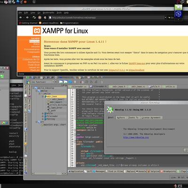Viewport: 188px width, 188px height.
Task: Open Firefox URL history dropdown arrow
Action: pos(165,17)
